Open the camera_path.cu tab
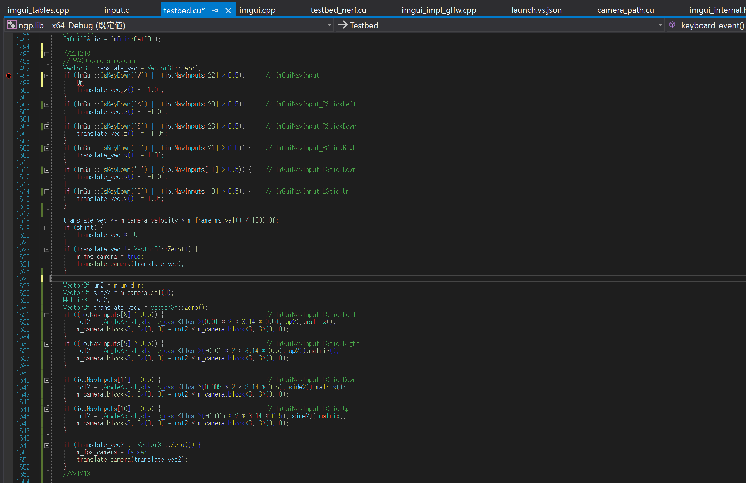Image resolution: width=746 pixels, height=483 pixels. 625,10
